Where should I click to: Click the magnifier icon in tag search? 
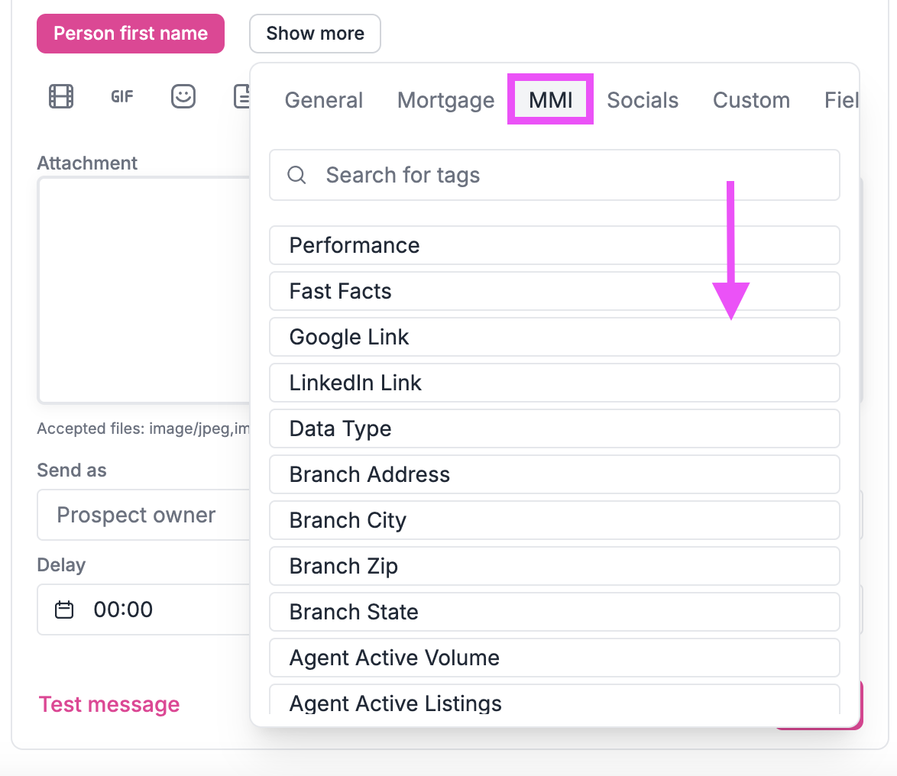point(296,175)
